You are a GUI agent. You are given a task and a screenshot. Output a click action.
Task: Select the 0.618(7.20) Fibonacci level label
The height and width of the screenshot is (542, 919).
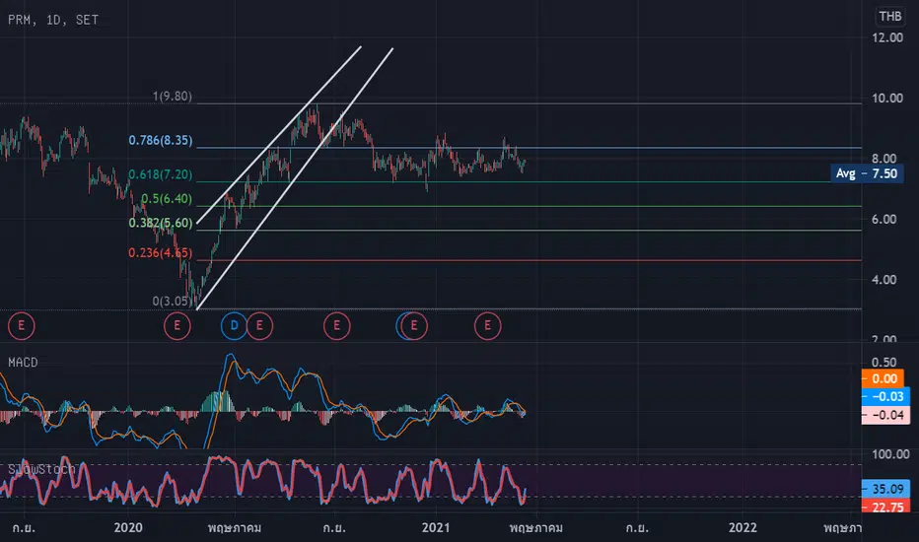pyautogui.click(x=160, y=174)
